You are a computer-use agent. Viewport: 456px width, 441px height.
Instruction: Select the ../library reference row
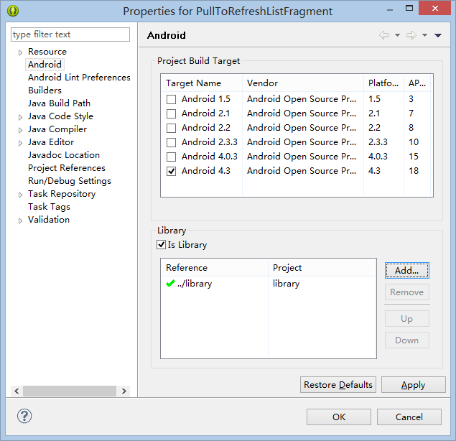pos(269,283)
